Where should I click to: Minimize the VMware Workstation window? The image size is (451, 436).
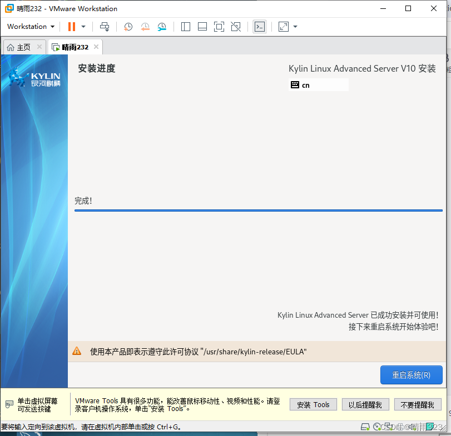(x=383, y=9)
